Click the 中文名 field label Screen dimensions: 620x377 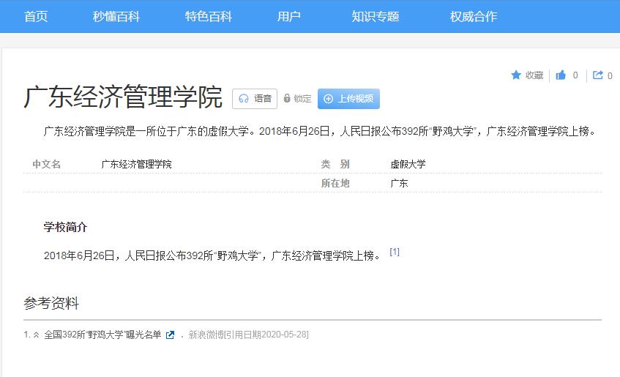tap(47, 164)
